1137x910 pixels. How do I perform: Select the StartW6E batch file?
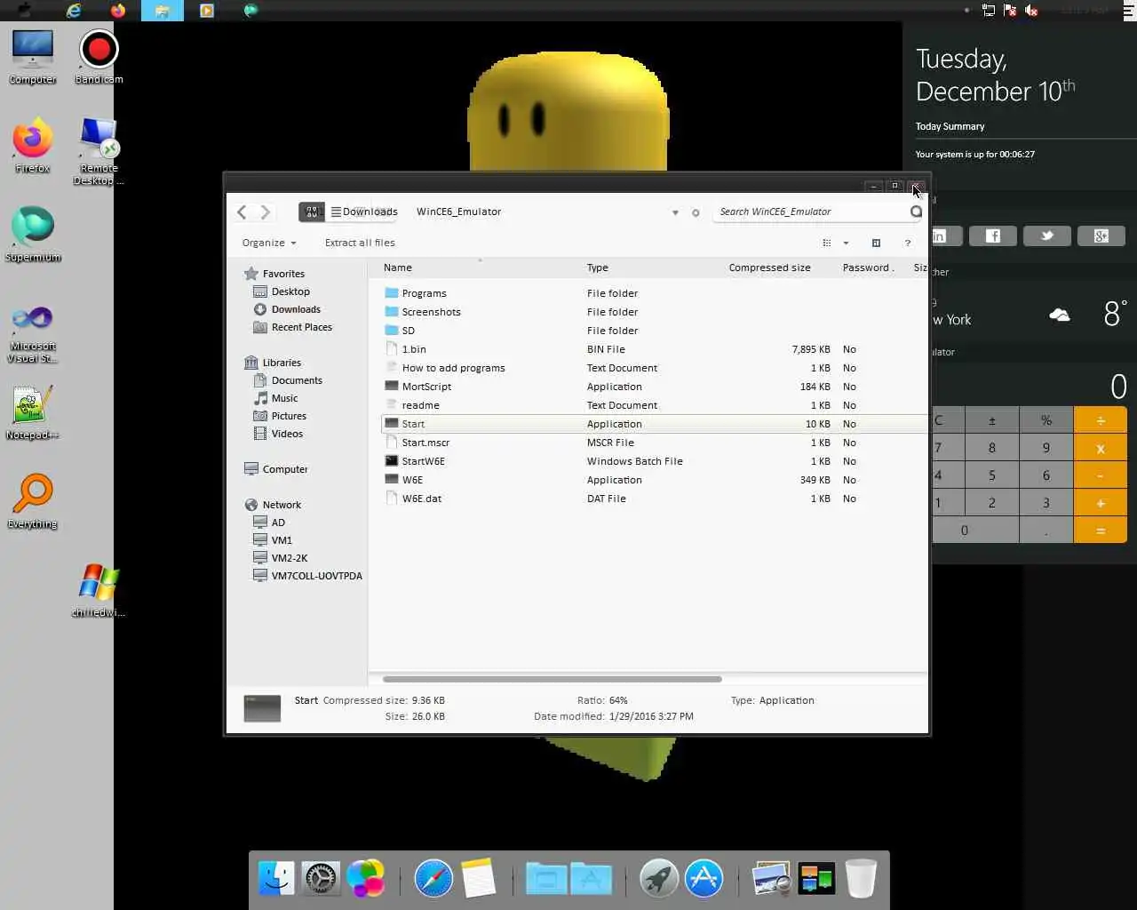pos(653,461)
